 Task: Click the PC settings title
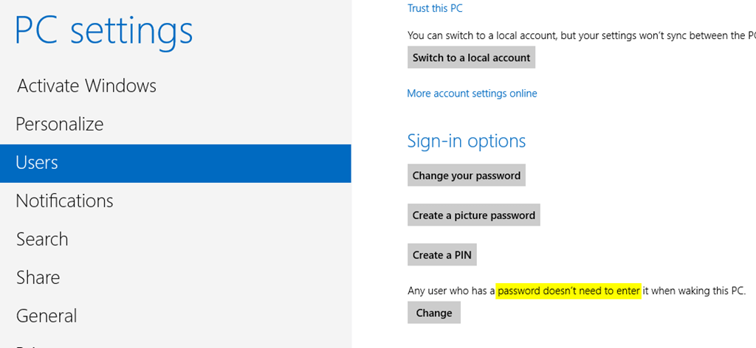(104, 31)
